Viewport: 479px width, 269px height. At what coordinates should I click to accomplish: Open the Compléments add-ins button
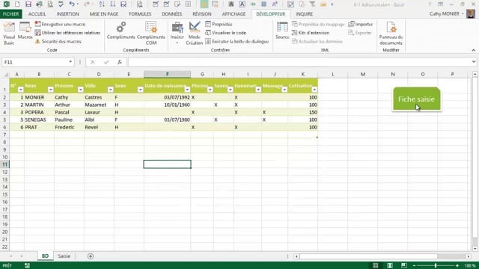(120, 31)
